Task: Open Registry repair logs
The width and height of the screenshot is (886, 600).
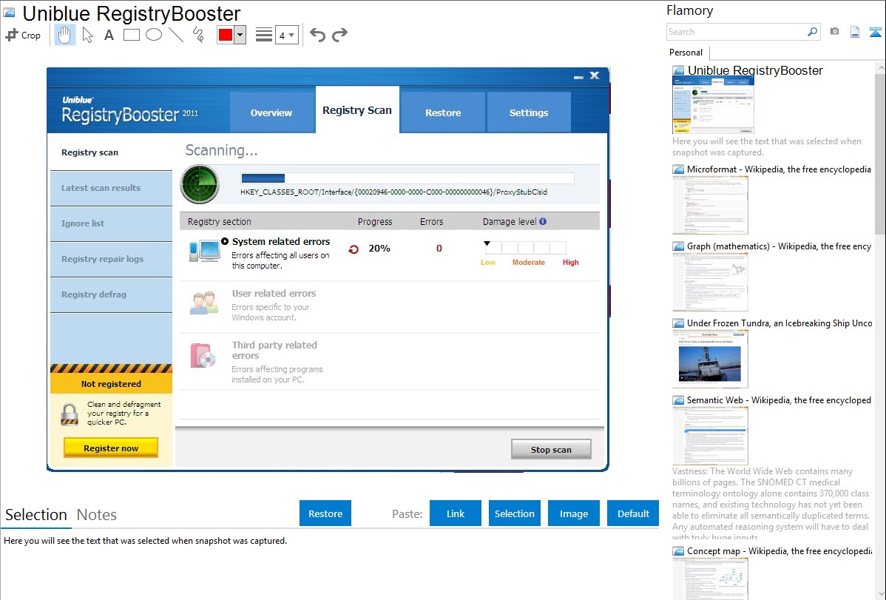Action: (112, 259)
